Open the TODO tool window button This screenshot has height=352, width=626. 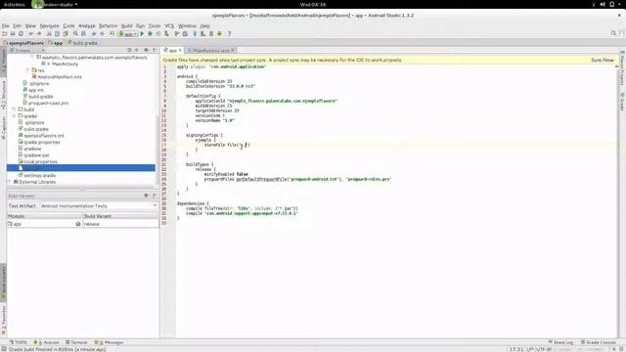pos(18,342)
